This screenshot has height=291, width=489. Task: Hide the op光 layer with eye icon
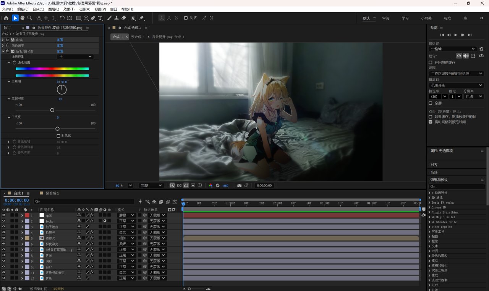pyautogui.click(x=4, y=215)
